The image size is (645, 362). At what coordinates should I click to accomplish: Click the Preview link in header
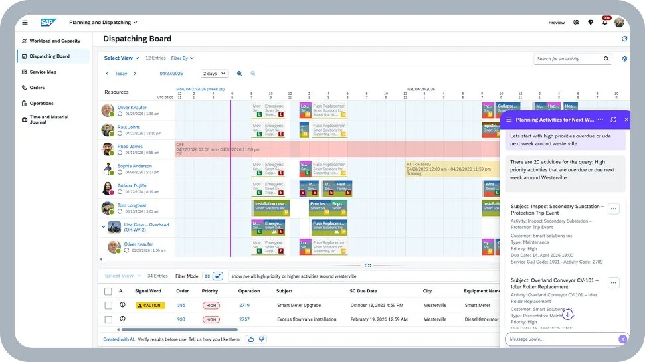pyautogui.click(x=556, y=22)
